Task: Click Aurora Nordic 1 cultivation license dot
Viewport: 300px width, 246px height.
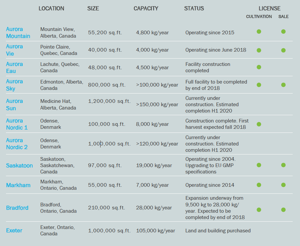Action: (259, 124)
